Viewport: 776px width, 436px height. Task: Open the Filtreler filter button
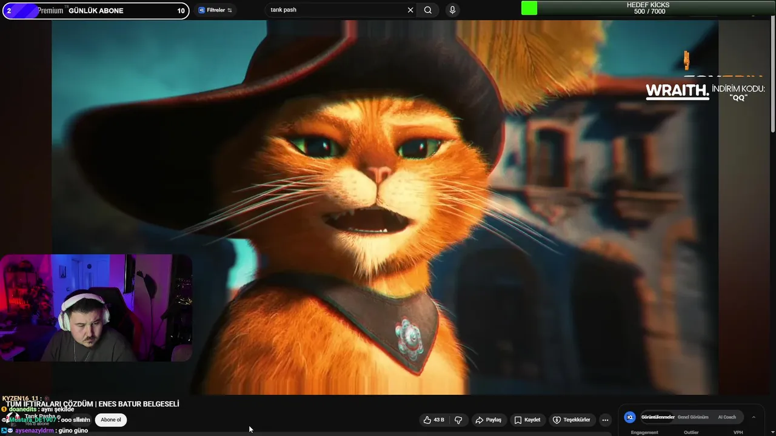click(216, 10)
